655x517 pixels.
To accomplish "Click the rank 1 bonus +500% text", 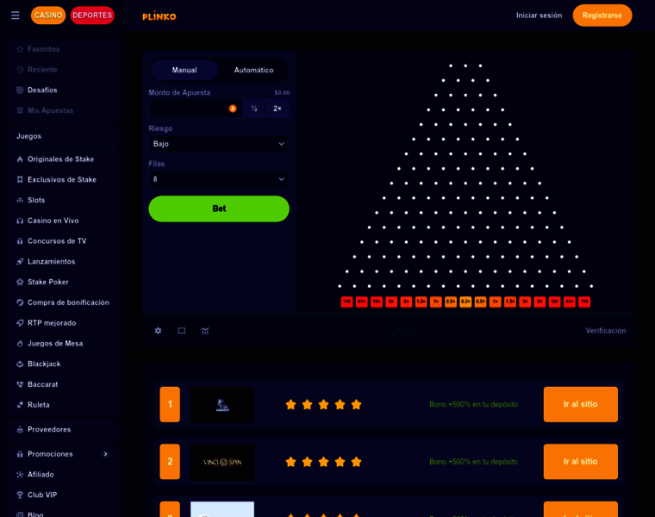I will click(x=473, y=404).
